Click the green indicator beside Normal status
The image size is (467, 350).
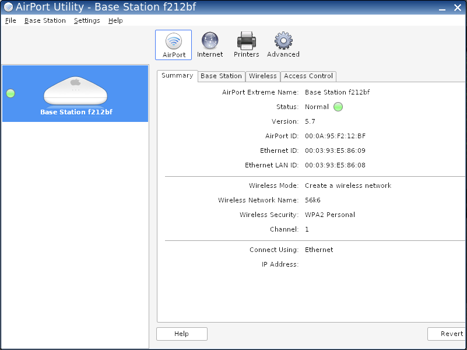point(338,107)
